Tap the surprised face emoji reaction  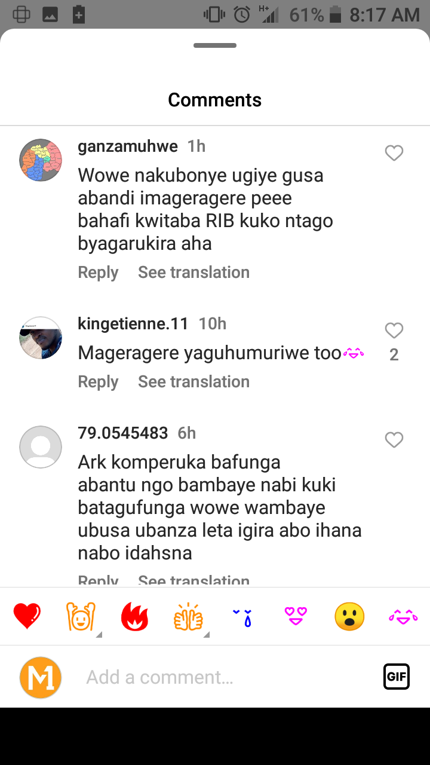tap(349, 617)
